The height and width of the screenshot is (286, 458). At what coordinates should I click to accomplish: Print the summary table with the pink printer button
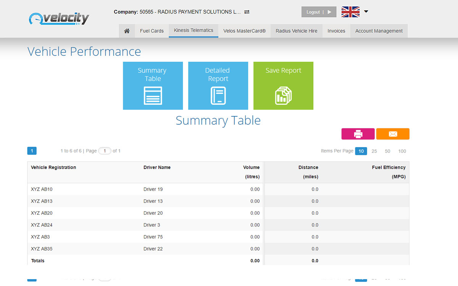(358, 134)
